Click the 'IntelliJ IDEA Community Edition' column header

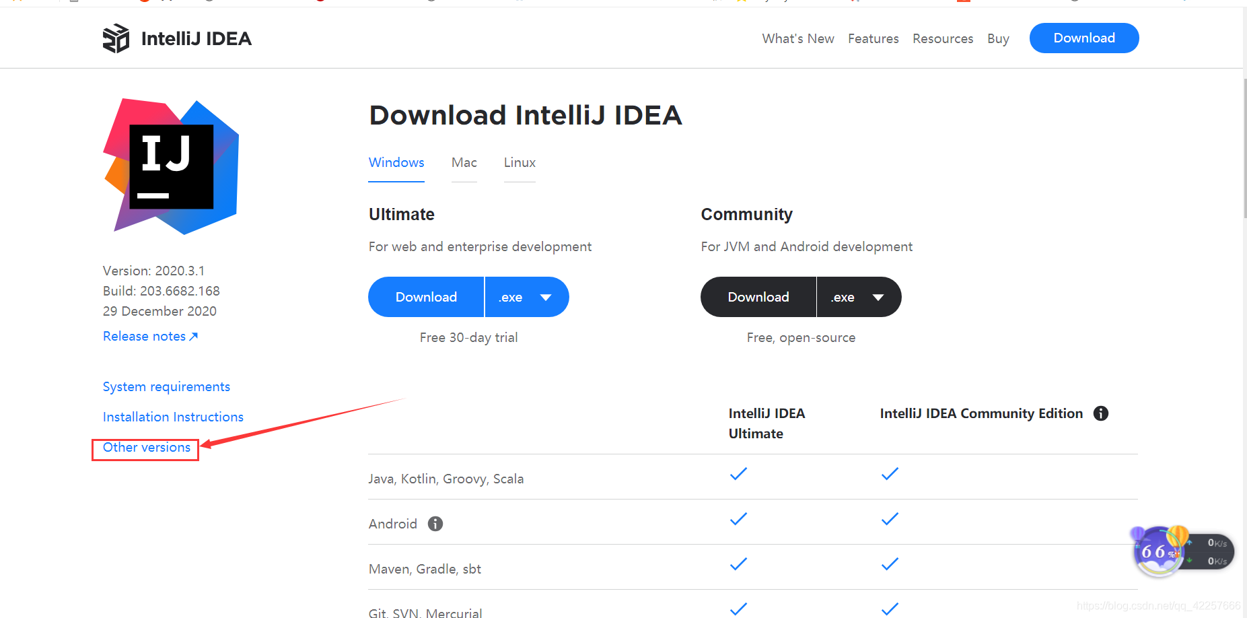coord(981,413)
